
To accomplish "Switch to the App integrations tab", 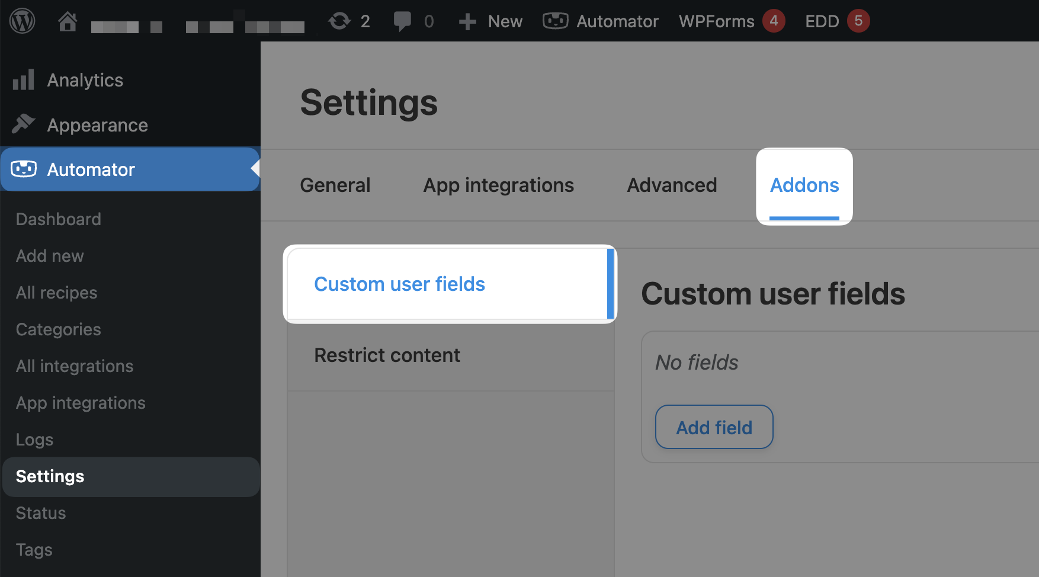I will tap(498, 185).
